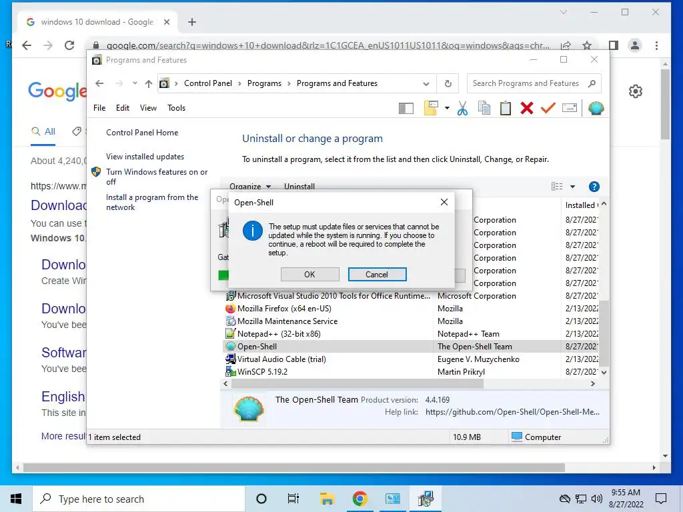This screenshot has height=512, width=683.
Task: Click the Open-Shell GitHub help link
Action: 512,411
